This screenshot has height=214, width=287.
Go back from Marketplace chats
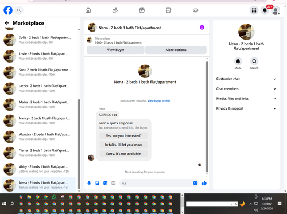(7, 23)
